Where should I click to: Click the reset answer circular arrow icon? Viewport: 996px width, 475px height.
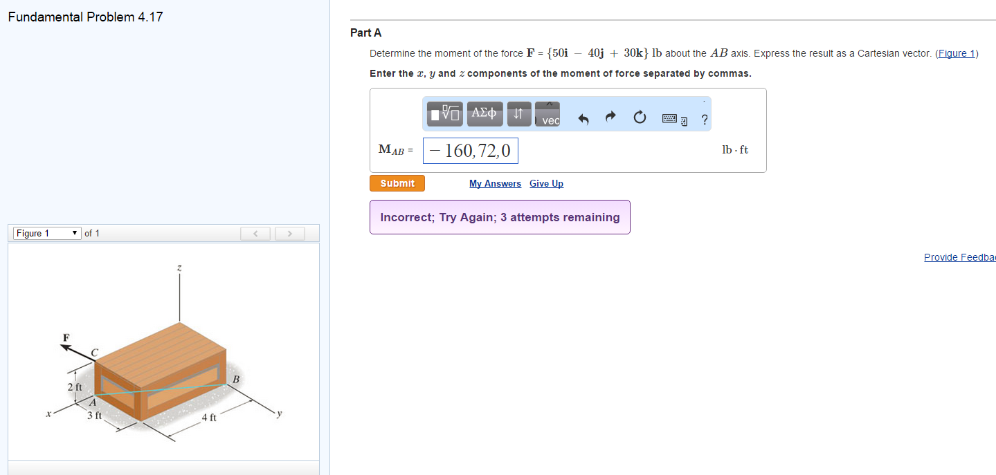639,118
